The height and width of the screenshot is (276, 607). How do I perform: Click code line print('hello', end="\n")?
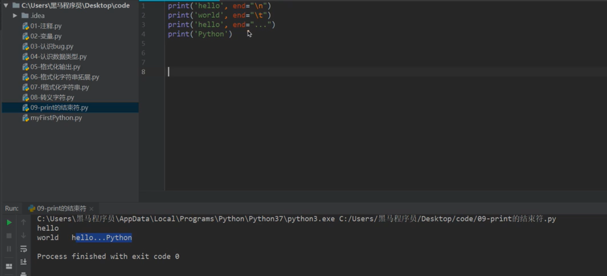(x=220, y=6)
